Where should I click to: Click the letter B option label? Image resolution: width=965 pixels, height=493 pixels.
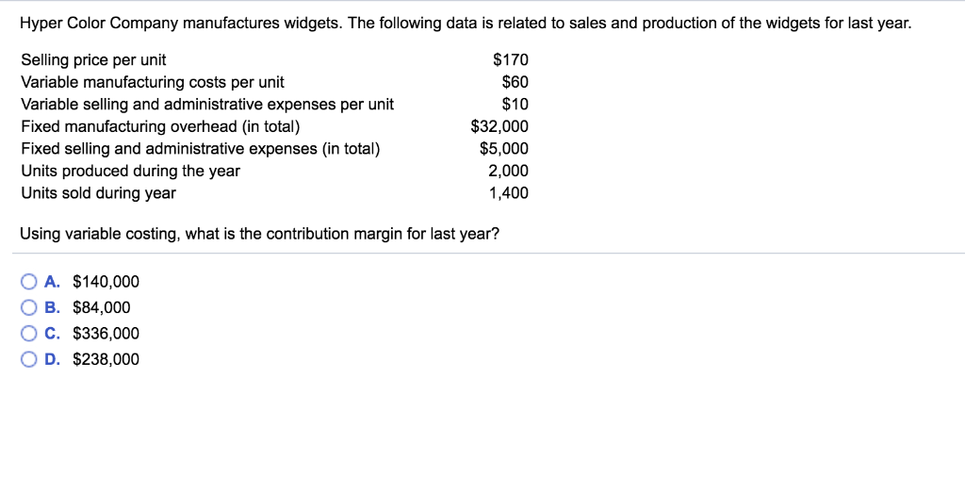click(53, 307)
